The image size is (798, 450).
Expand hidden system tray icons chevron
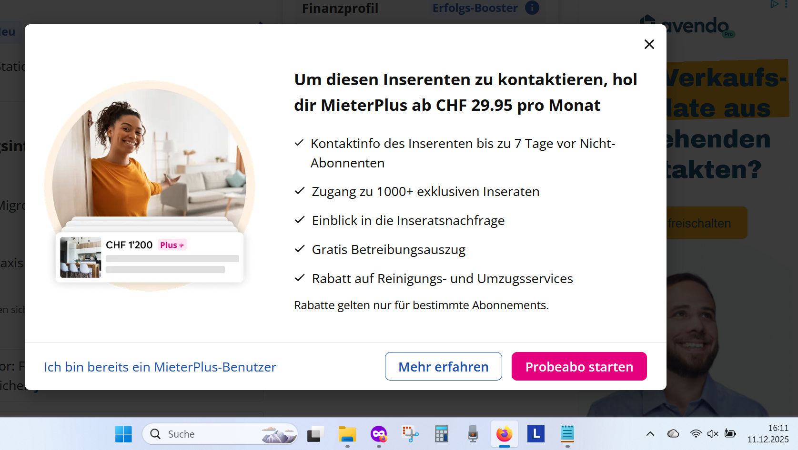[650, 434]
